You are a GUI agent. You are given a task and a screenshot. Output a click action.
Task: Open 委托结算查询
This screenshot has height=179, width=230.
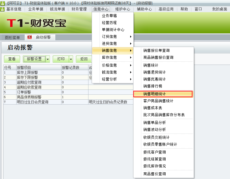(x=163, y=159)
